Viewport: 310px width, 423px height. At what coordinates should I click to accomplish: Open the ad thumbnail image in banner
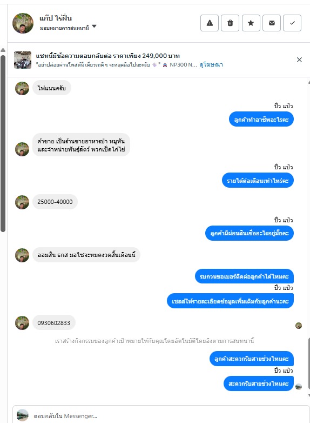point(23,60)
